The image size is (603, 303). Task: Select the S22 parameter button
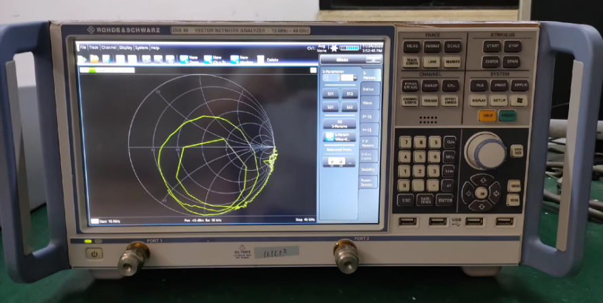tap(349, 106)
